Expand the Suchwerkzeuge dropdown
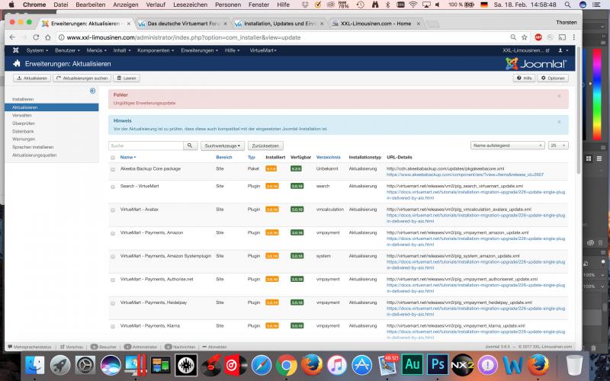This screenshot has height=381, width=610. point(223,145)
